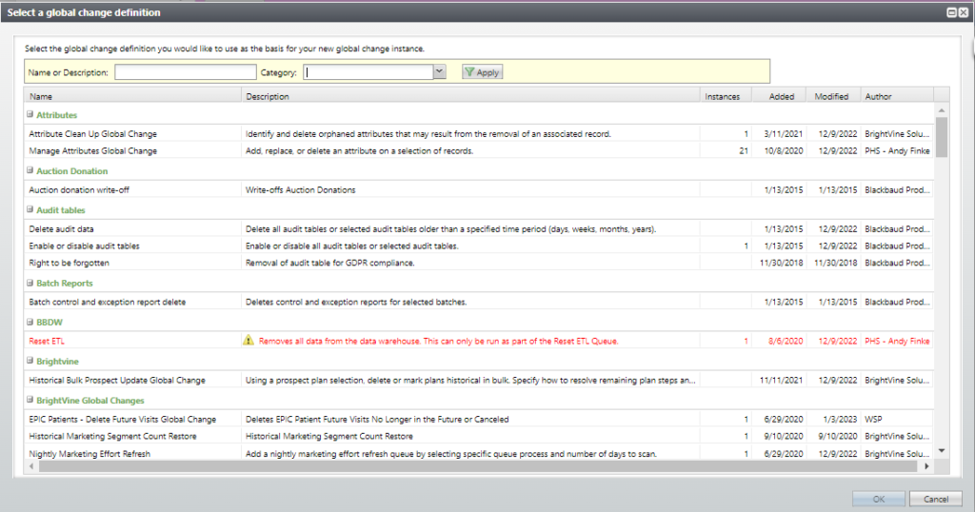Click the Name or Description field
975x512 pixels.
186,72
